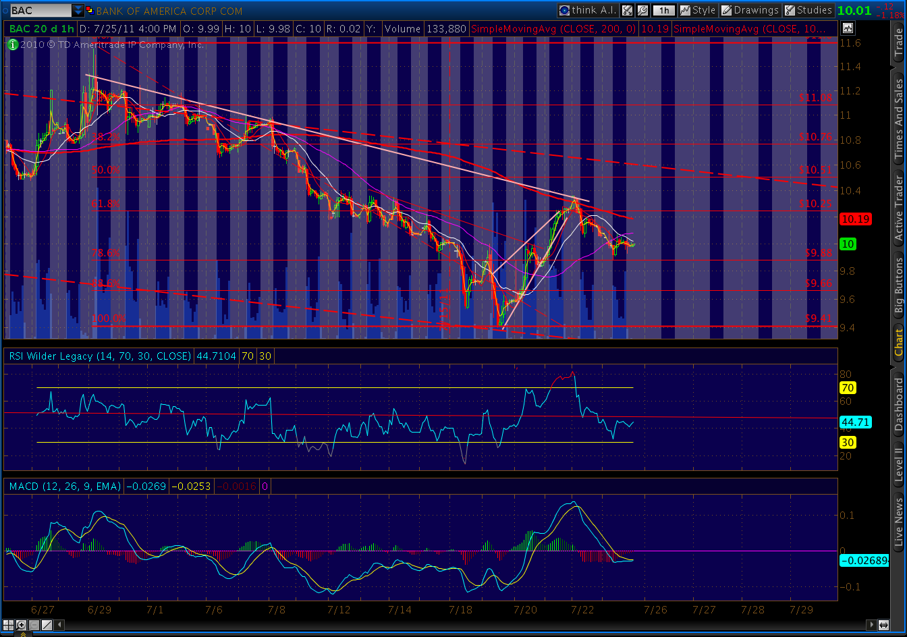
Task: Click the Volume 133,880 readout
Action: [x=426, y=29]
